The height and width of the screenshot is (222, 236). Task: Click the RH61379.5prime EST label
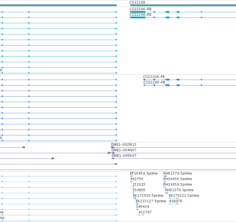click(x=177, y=173)
